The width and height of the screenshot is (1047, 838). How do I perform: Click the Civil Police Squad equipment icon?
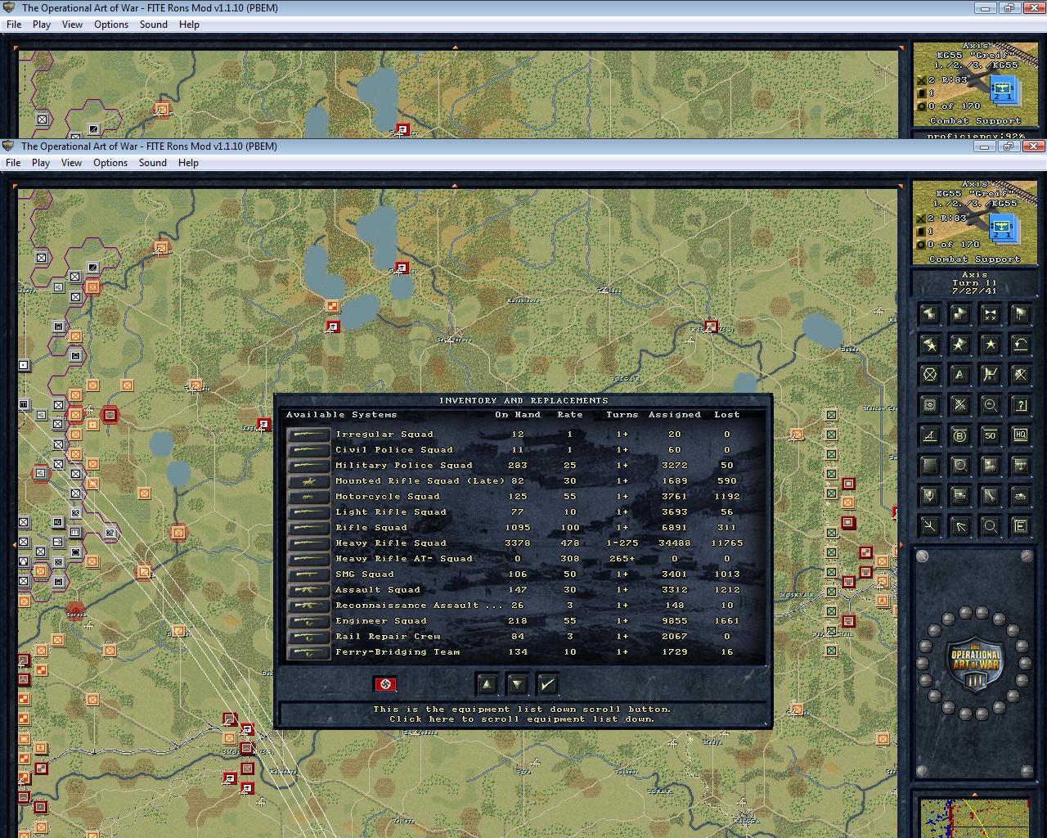308,450
